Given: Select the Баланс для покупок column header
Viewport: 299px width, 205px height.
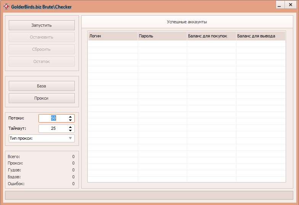Looking at the screenshot, I should (x=211, y=36).
